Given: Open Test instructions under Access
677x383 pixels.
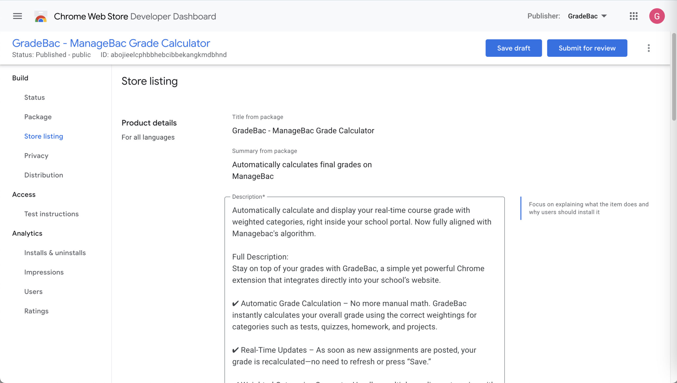Looking at the screenshot, I should pos(51,214).
